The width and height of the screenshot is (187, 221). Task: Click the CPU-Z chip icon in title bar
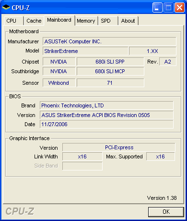pyautogui.click(x=6, y=7)
